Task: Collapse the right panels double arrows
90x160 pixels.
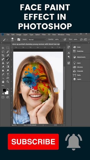Action: click(89, 43)
